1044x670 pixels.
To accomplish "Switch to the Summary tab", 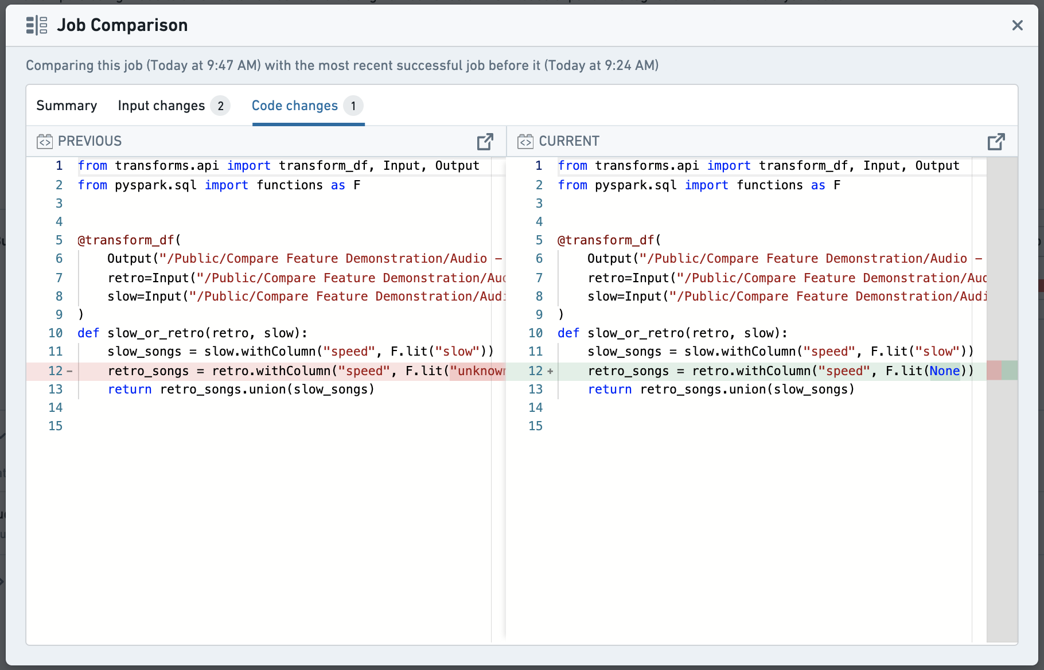I will 67,106.
